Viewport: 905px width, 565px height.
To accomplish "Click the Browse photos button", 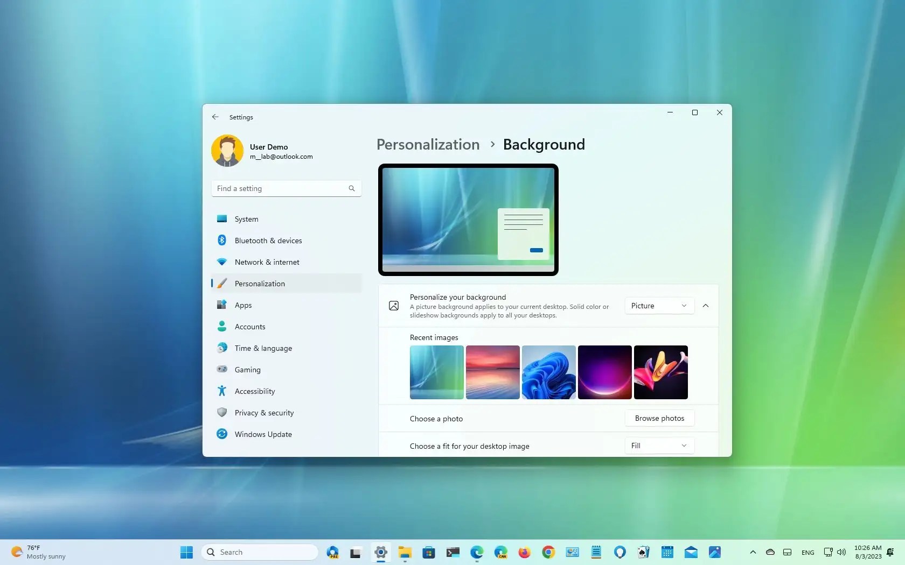I will (x=659, y=418).
